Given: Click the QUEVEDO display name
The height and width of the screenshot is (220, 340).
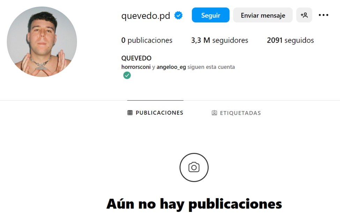Looking at the screenshot, I should [x=136, y=58].
